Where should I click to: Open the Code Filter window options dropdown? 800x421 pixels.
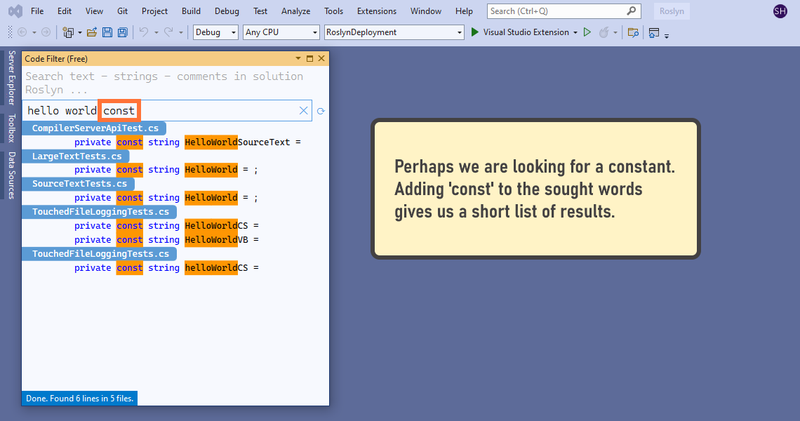tap(298, 59)
